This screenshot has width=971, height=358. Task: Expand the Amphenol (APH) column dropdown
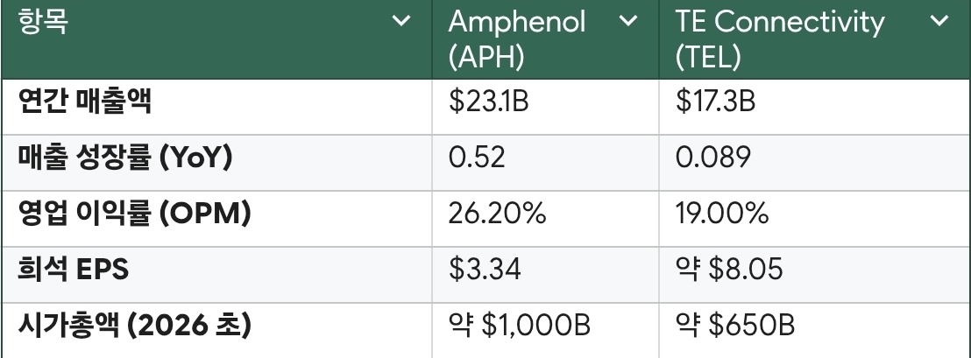(x=628, y=21)
